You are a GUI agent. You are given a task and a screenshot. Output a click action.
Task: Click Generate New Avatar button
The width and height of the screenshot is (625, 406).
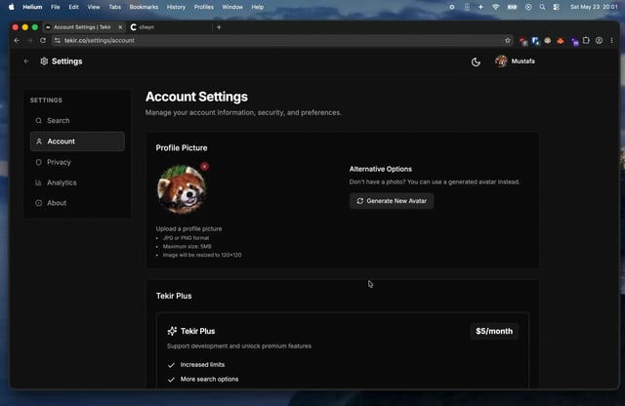392,201
